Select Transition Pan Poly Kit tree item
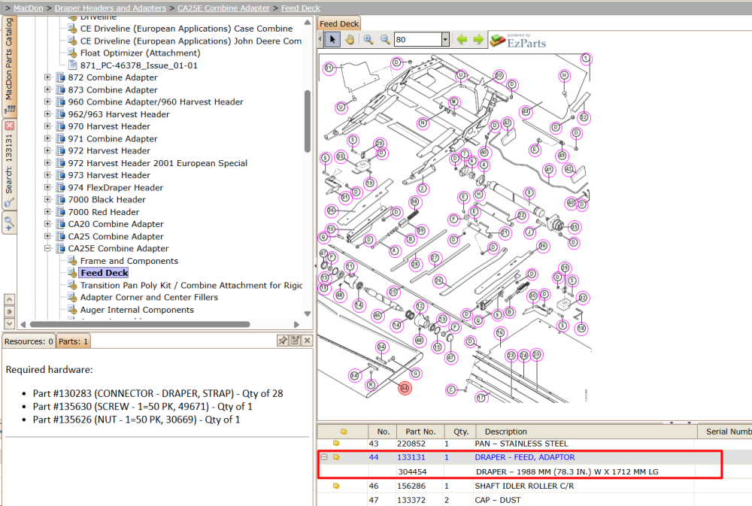 tap(191, 286)
